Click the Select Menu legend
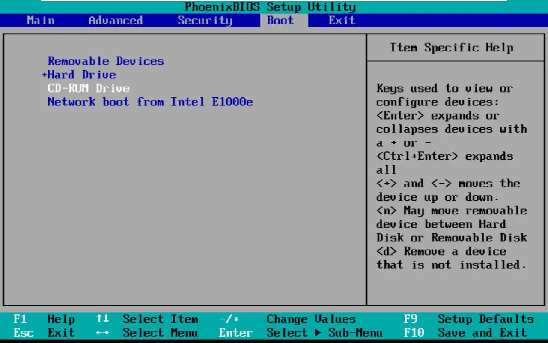548x343 pixels. (161, 332)
